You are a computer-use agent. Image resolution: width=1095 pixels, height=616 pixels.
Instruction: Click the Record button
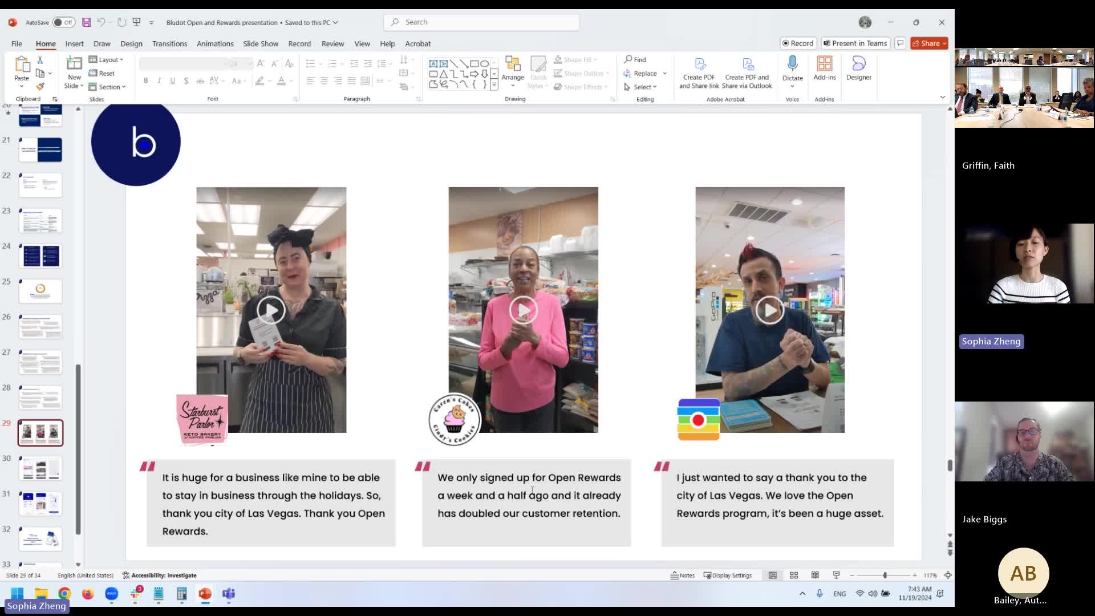pyautogui.click(x=798, y=43)
